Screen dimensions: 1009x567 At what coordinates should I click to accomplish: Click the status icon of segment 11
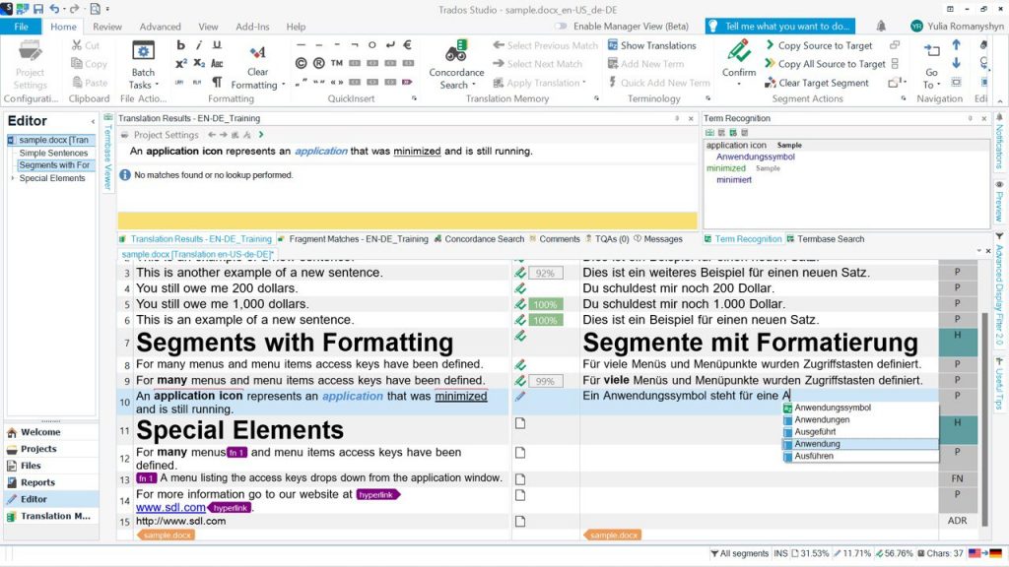pos(520,423)
